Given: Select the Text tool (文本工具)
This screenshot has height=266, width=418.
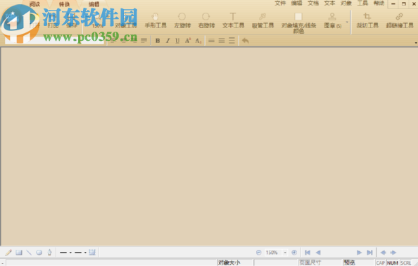Looking at the screenshot, I should (233, 21).
